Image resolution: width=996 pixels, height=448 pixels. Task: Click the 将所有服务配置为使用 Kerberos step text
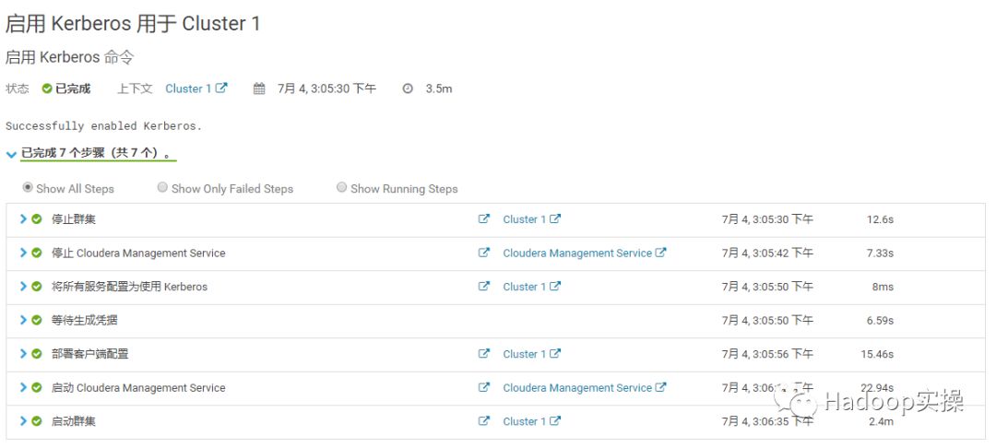pos(129,287)
